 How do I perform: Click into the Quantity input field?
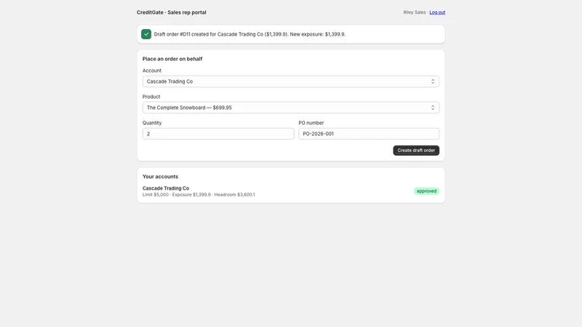pos(218,134)
